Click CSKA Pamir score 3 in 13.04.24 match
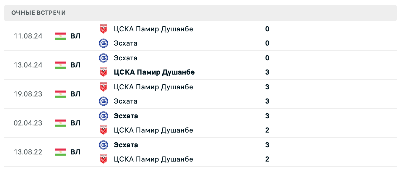Image resolution: width=401 pixels, height=171 pixels. click(x=267, y=72)
